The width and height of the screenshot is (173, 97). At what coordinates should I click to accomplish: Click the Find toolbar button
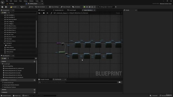click(31, 7)
